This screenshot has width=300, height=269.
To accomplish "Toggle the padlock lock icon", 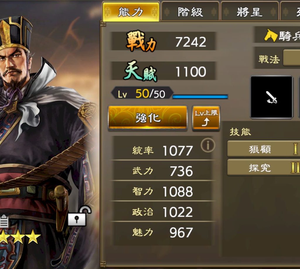I will coord(79,216).
